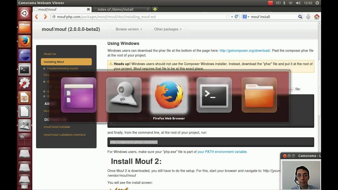Viewport: 338px width, 190px height.
Task: Open your PATH environment variable link
Action: point(222,152)
